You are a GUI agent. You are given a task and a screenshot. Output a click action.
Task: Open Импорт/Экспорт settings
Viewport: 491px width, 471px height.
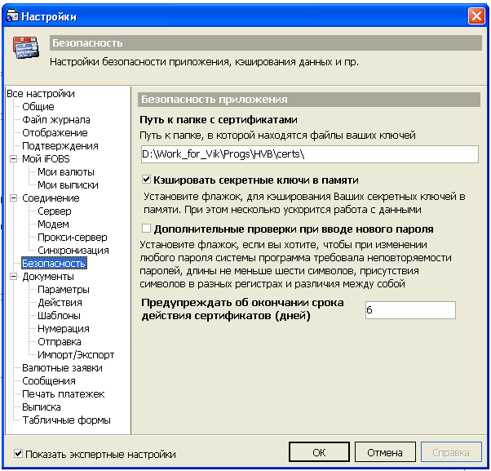76,355
